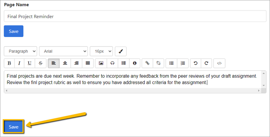This screenshot has width=270, height=137.
Task: Open the Arial font dropdown
Action: coord(63,51)
